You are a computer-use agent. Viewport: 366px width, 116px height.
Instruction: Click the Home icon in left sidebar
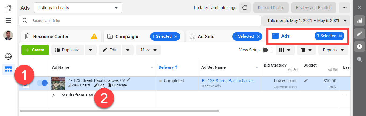coord(8,8)
